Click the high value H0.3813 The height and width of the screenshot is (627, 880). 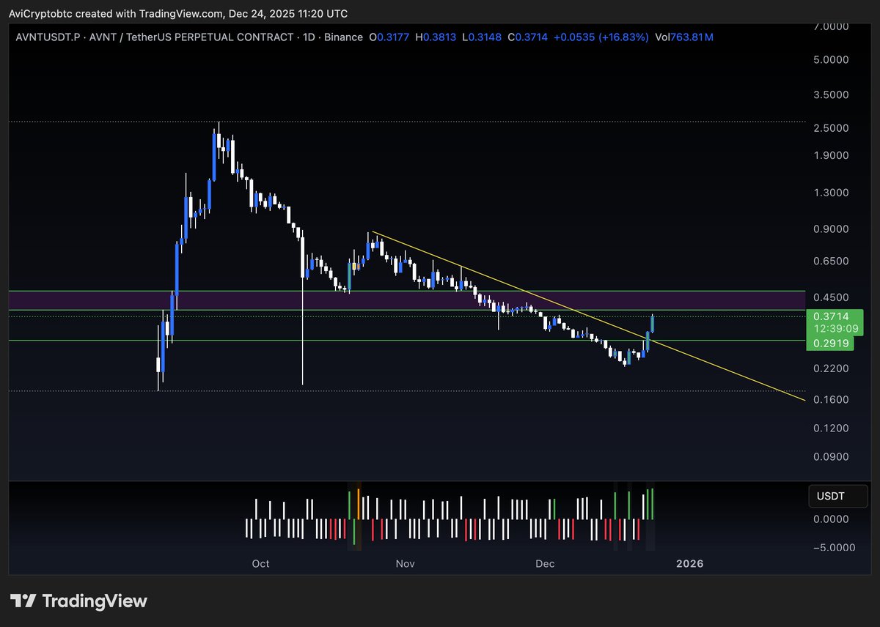click(436, 37)
